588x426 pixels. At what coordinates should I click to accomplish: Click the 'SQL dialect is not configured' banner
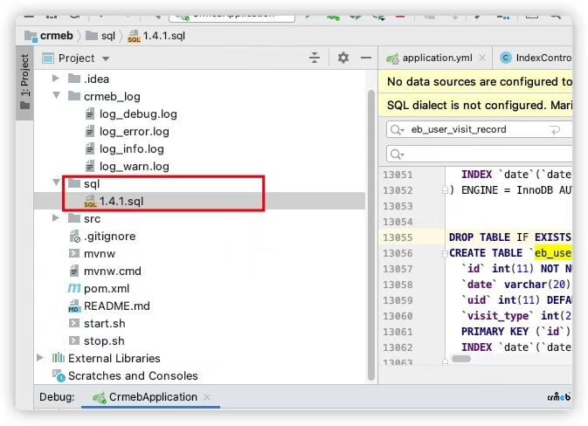click(x=475, y=105)
